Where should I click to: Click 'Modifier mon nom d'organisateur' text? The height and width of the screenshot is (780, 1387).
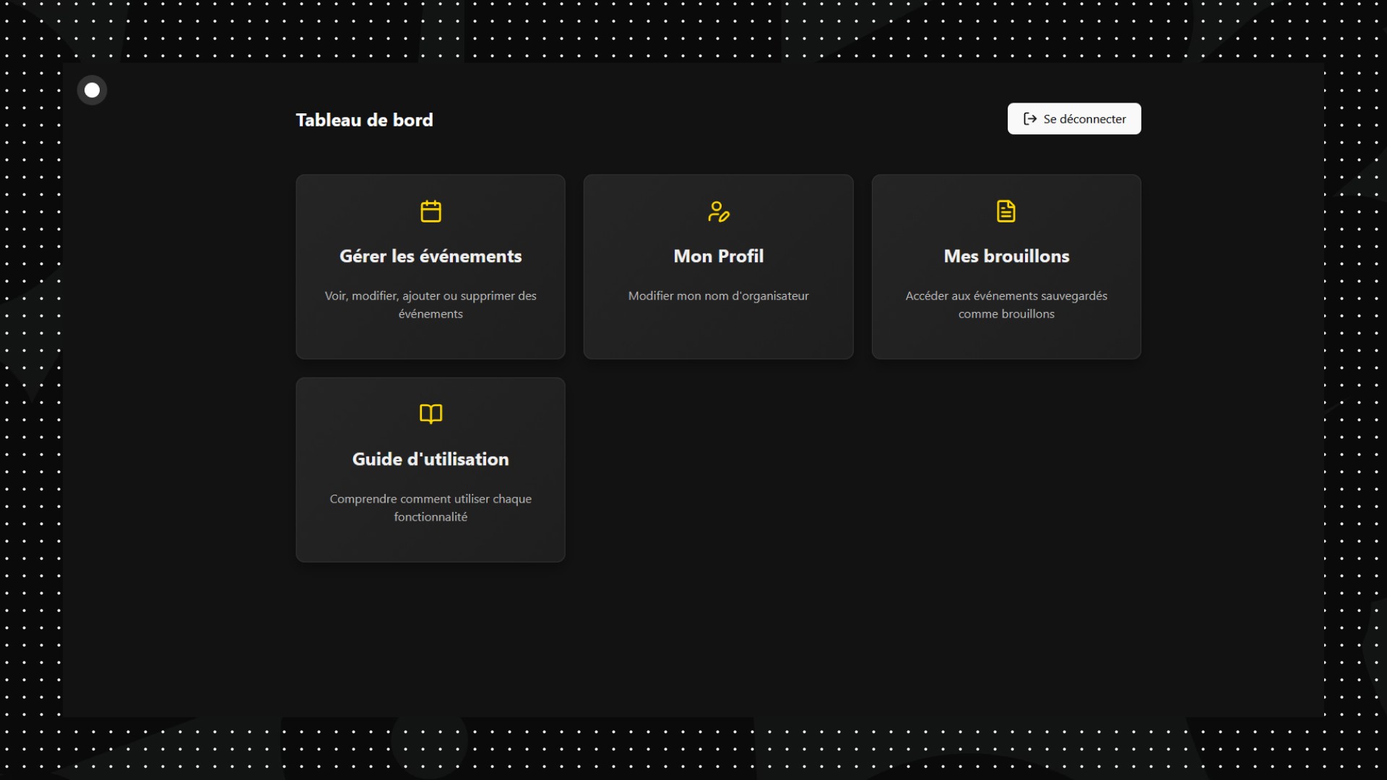click(718, 296)
